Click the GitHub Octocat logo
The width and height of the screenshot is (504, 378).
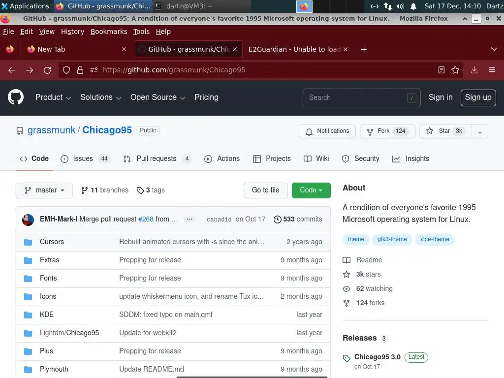click(x=16, y=97)
